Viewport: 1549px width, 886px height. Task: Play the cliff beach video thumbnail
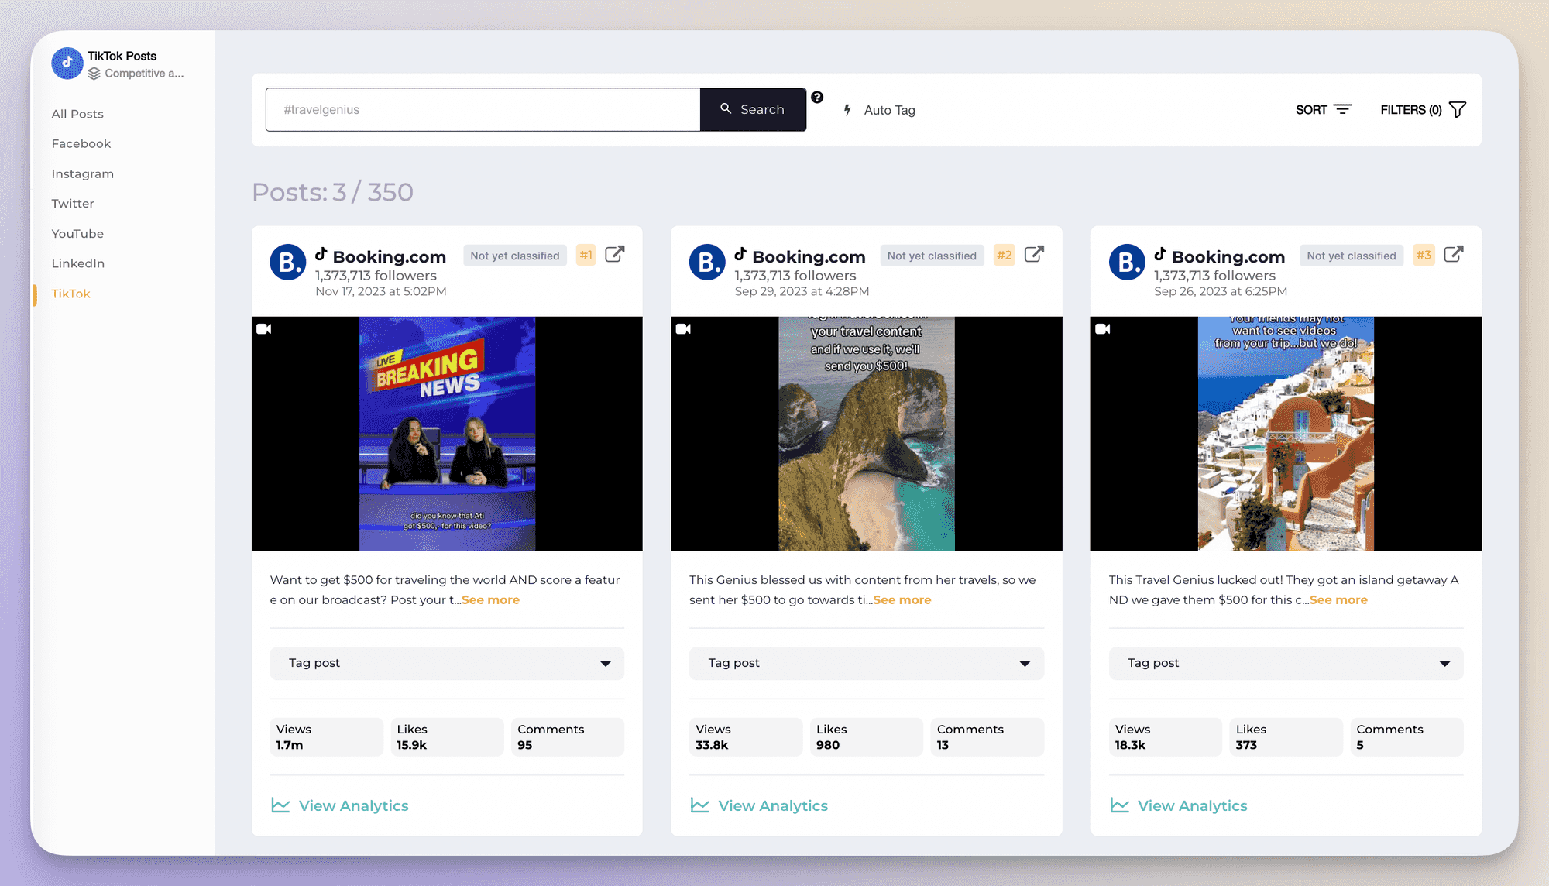tap(867, 434)
